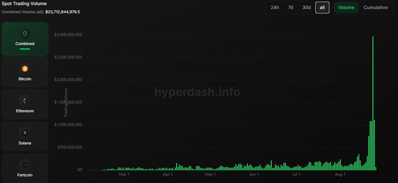Select the 'all' time range
The height and width of the screenshot is (183, 398).
322,7
